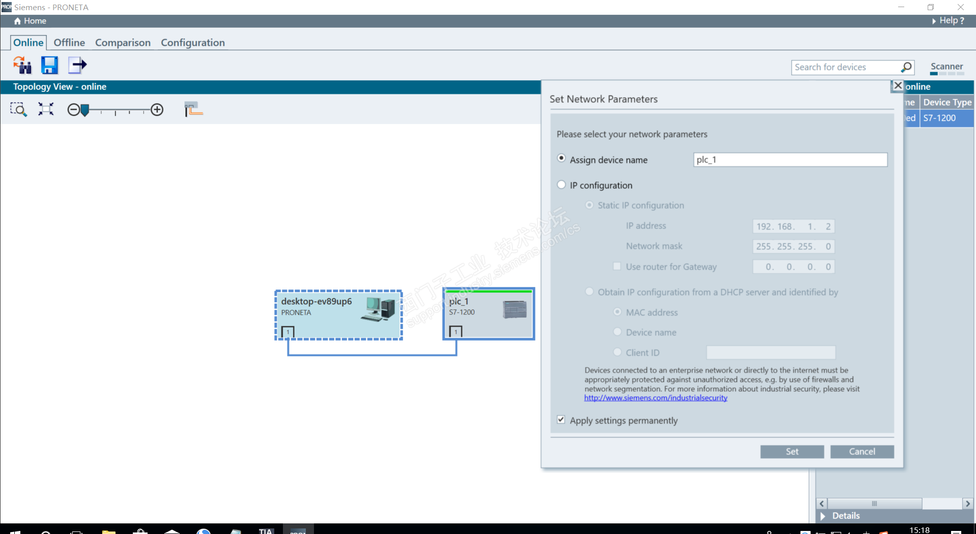The height and width of the screenshot is (534, 976).
Task: Click the topology layout icon
Action: pyautogui.click(x=193, y=109)
